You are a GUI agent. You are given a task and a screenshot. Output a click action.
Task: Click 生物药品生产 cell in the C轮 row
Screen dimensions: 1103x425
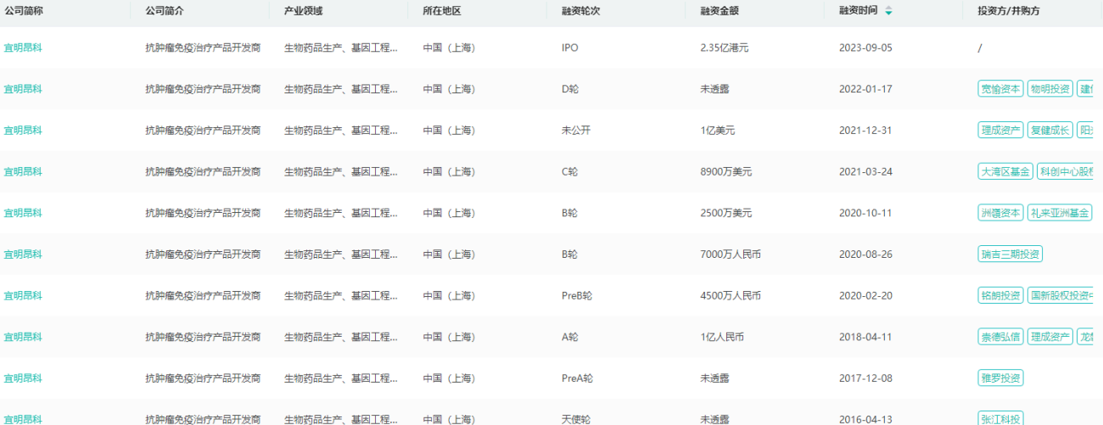click(x=340, y=171)
